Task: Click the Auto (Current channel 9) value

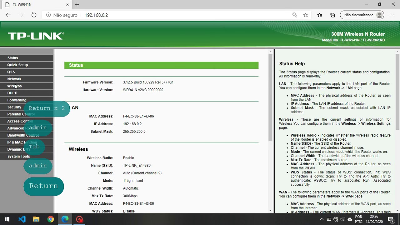Action: pyautogui.click(x=142, y=173)
